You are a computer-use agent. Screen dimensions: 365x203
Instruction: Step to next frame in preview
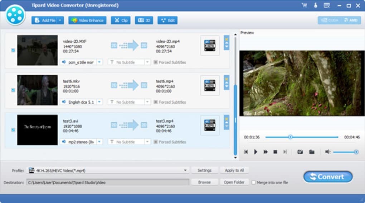pos(285,152)
